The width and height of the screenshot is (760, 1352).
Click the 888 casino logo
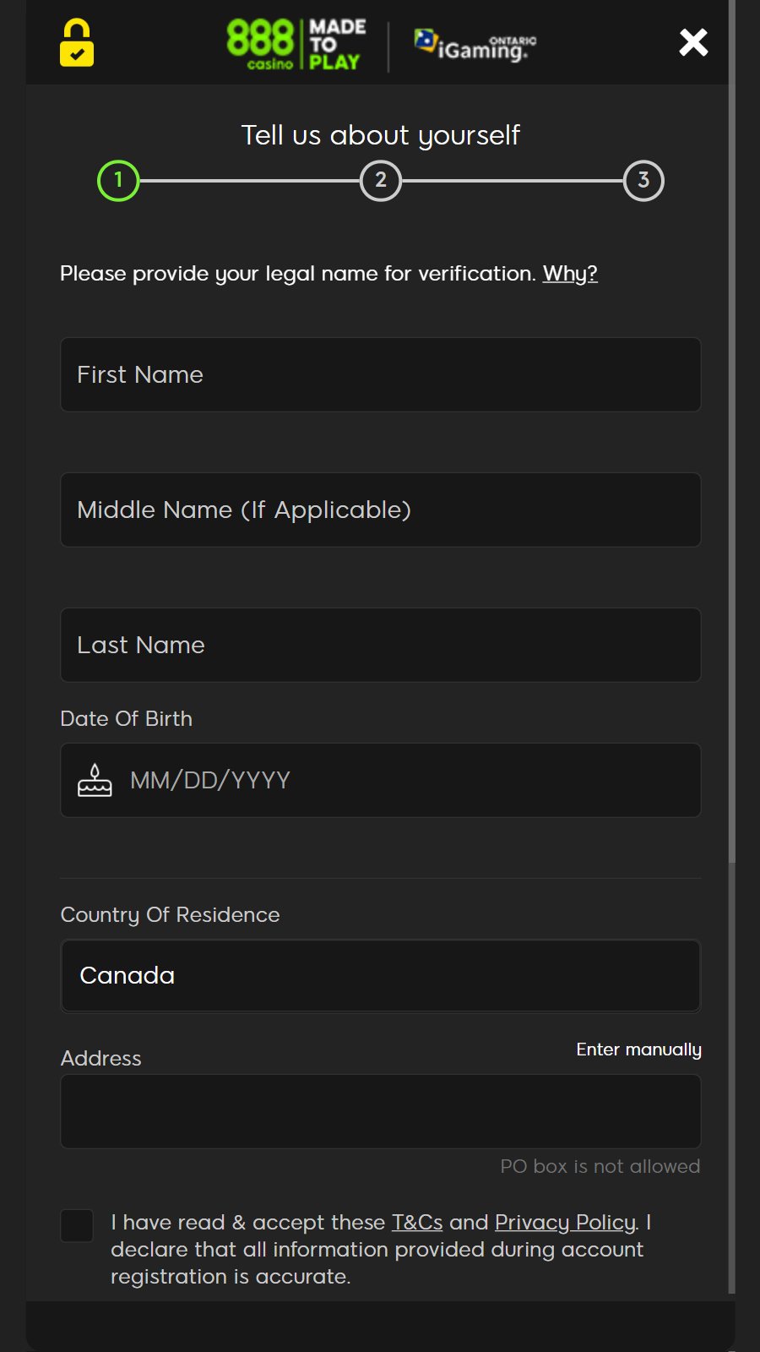pos(296,44)
